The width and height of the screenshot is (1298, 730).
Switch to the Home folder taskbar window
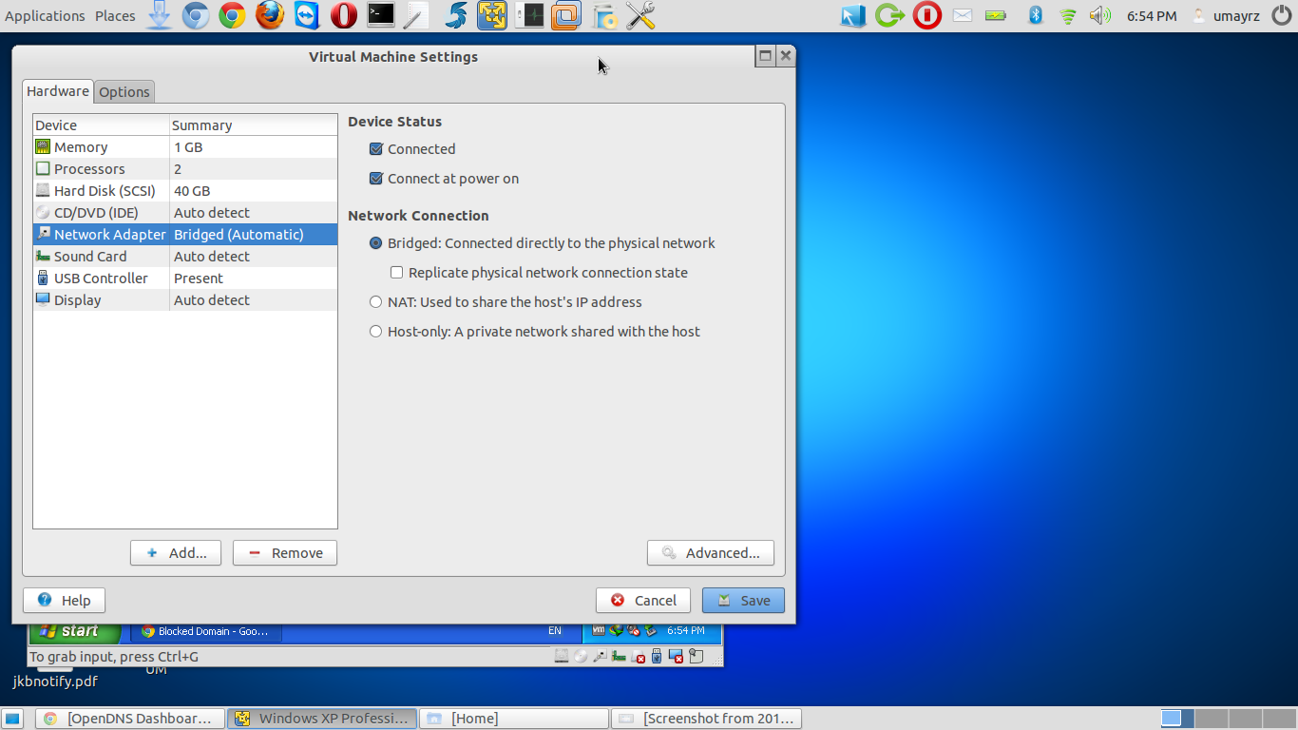(514, 719)
